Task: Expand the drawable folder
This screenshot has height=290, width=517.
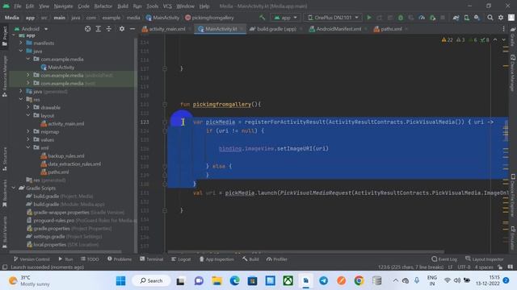Action: click(x=28, y=107)
